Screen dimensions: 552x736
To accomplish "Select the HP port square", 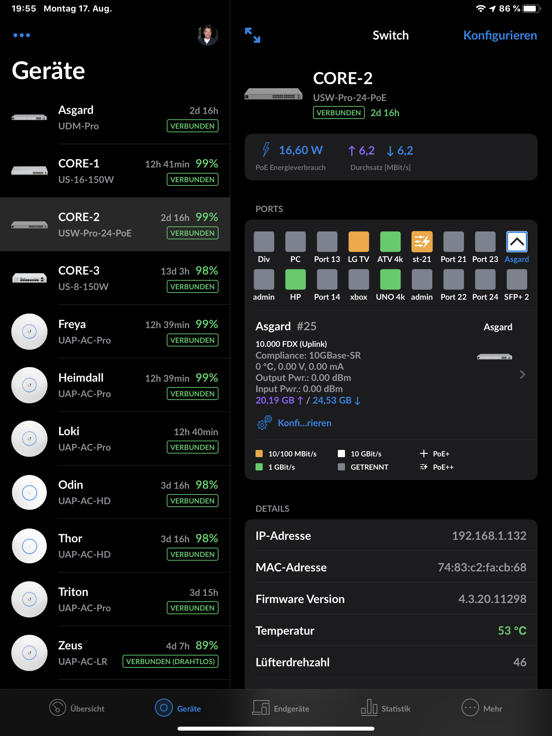I will point(295,279).
